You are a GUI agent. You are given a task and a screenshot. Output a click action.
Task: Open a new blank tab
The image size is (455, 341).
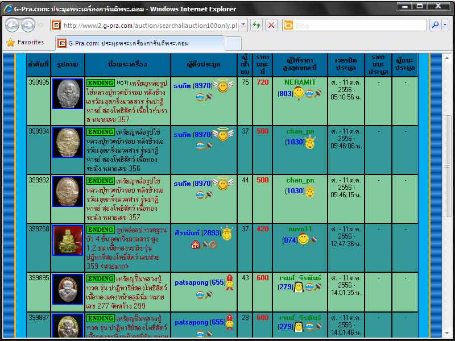click(x=233, y=43)
